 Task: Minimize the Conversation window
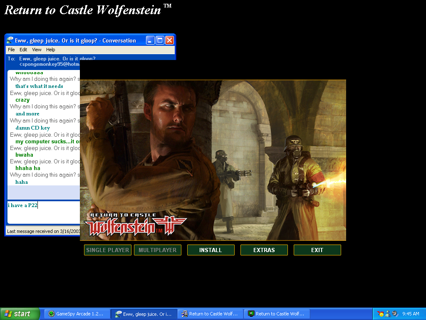[x=150, y=40]
